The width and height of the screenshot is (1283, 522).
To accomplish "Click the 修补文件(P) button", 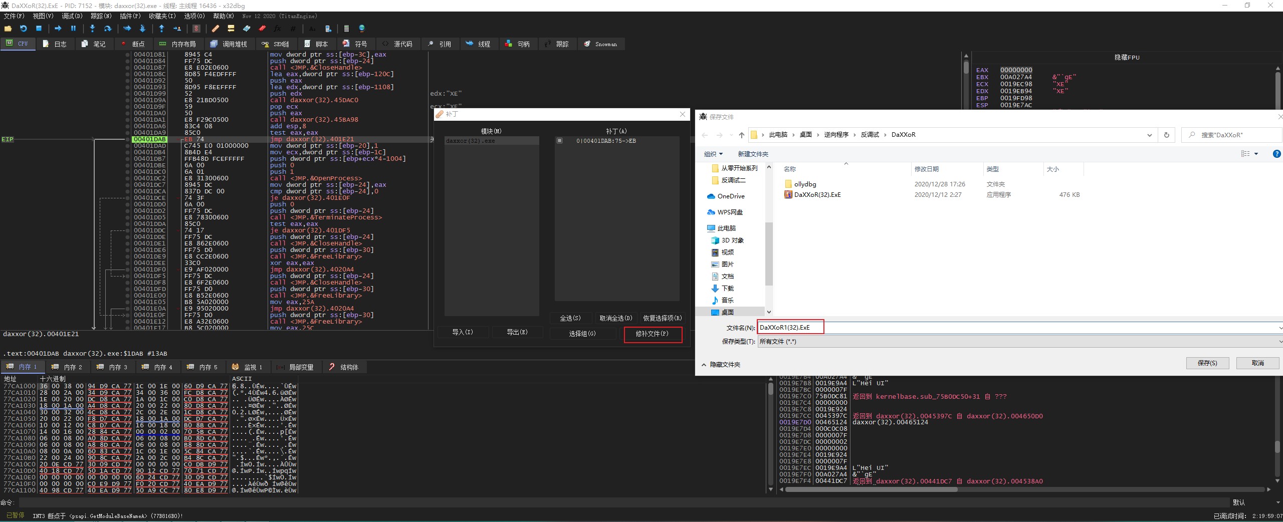I will (652, 334).
